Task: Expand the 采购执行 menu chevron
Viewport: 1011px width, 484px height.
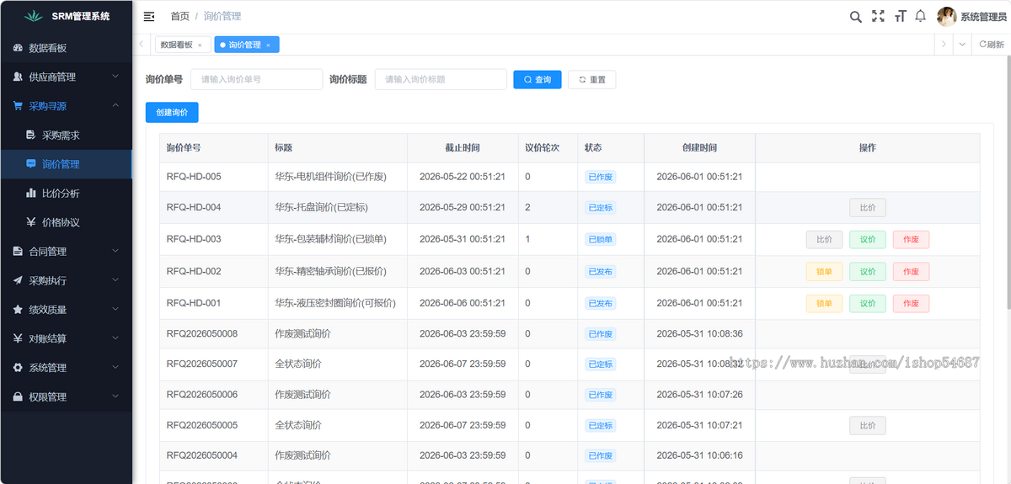Action: (x=115, y=280)
